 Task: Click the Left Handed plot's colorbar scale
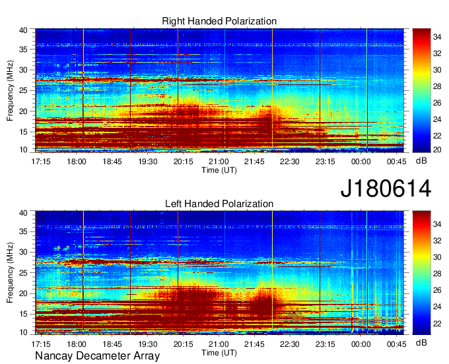click(x=421, y=273)
